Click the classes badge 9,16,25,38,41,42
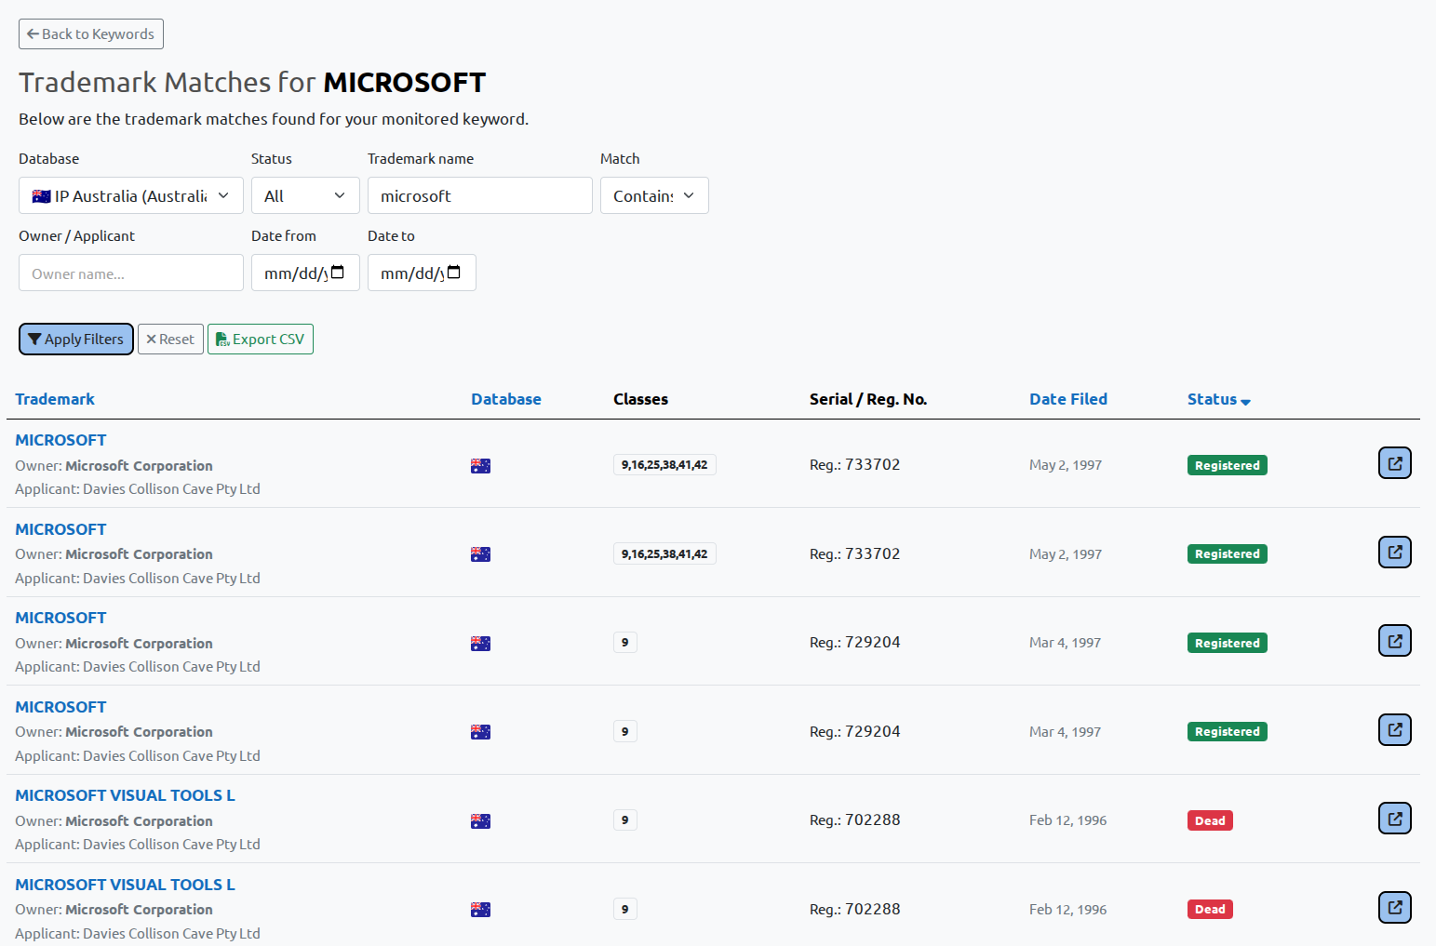The image size is (1436, 946). [664, 464]
